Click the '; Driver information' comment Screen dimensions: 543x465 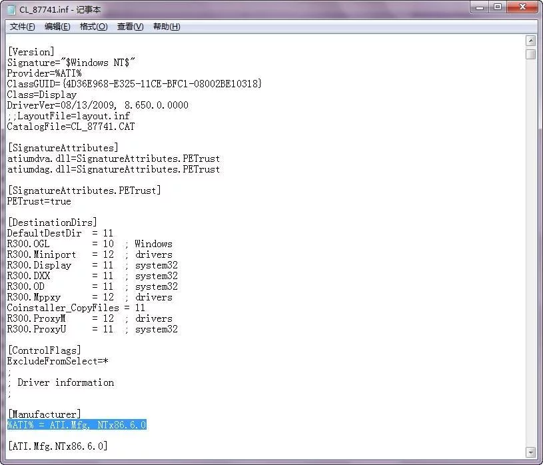point(61,382)
